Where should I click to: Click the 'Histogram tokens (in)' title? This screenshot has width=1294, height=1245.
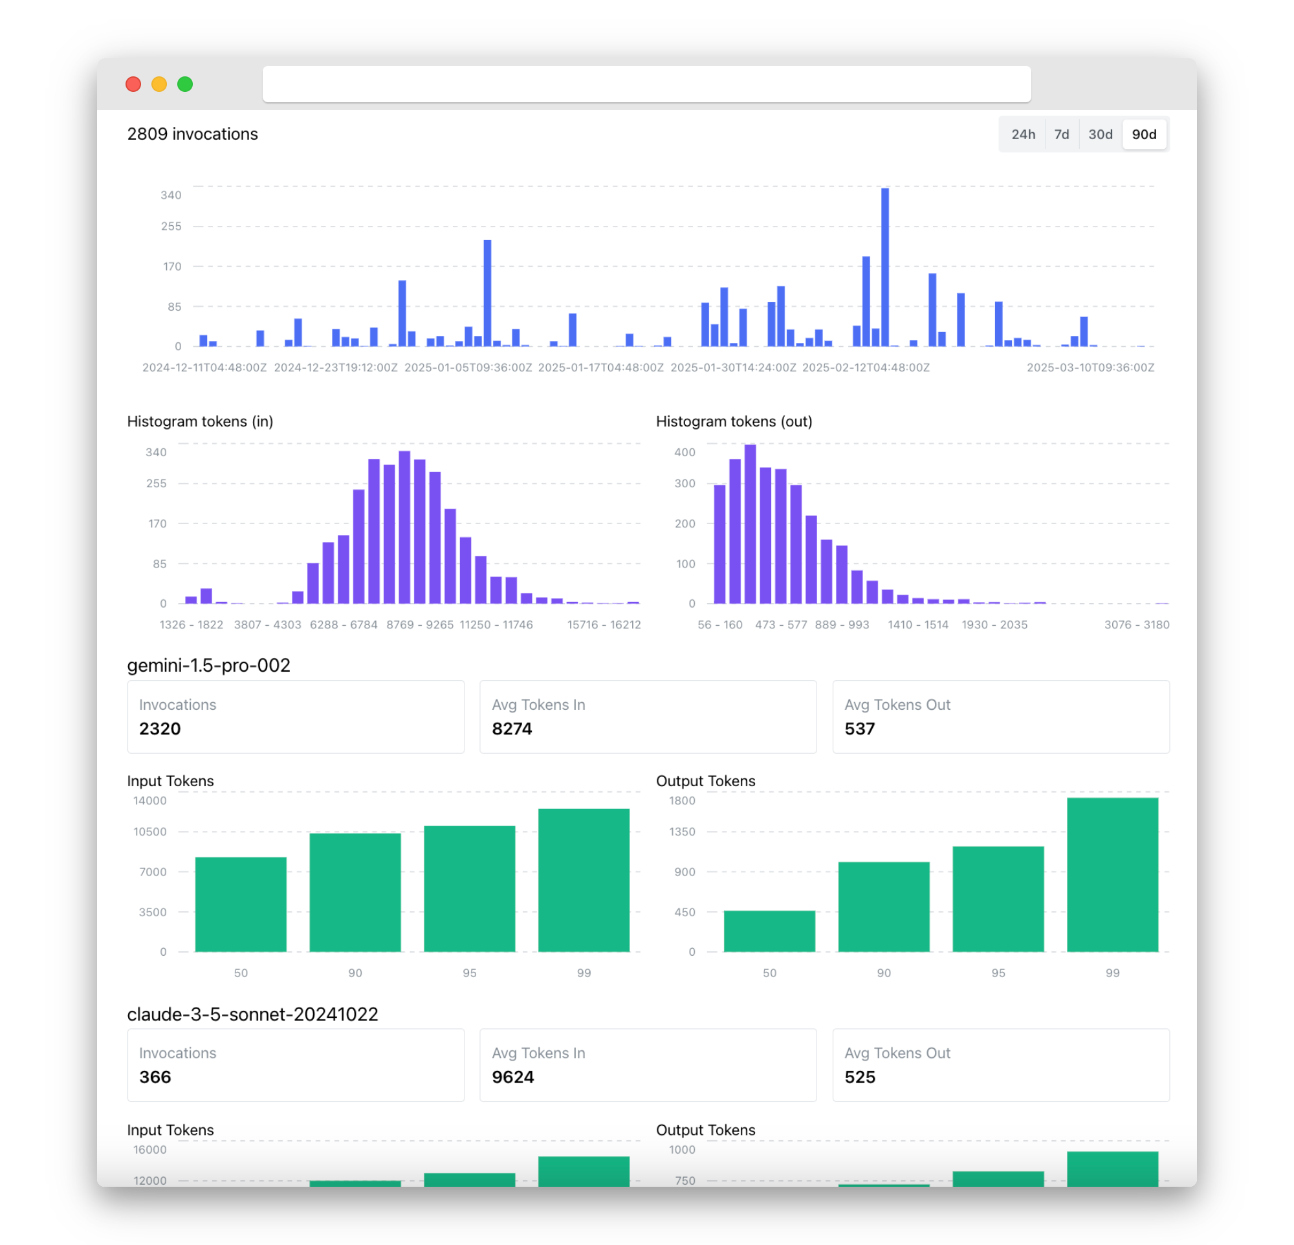[200, 421]
